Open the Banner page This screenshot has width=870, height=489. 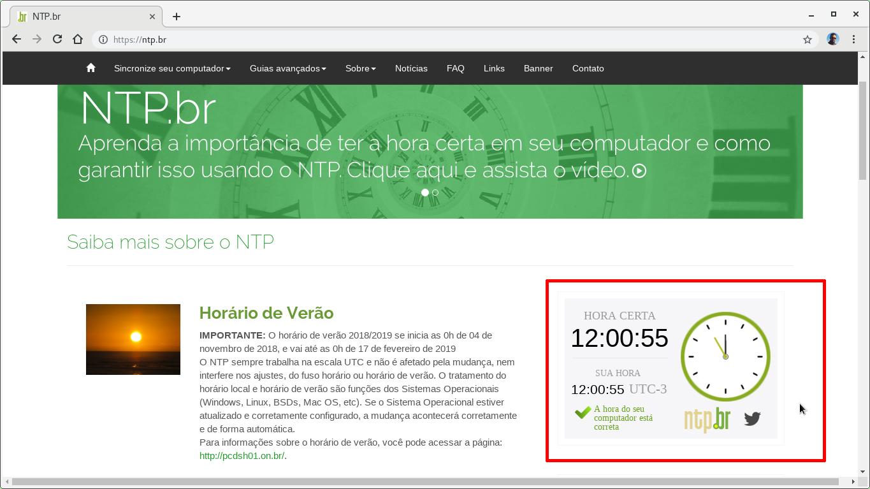pos(539,68)
